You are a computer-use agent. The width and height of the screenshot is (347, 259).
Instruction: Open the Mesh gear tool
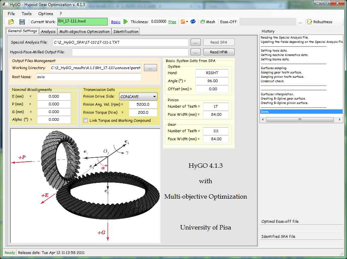point(208,22)
